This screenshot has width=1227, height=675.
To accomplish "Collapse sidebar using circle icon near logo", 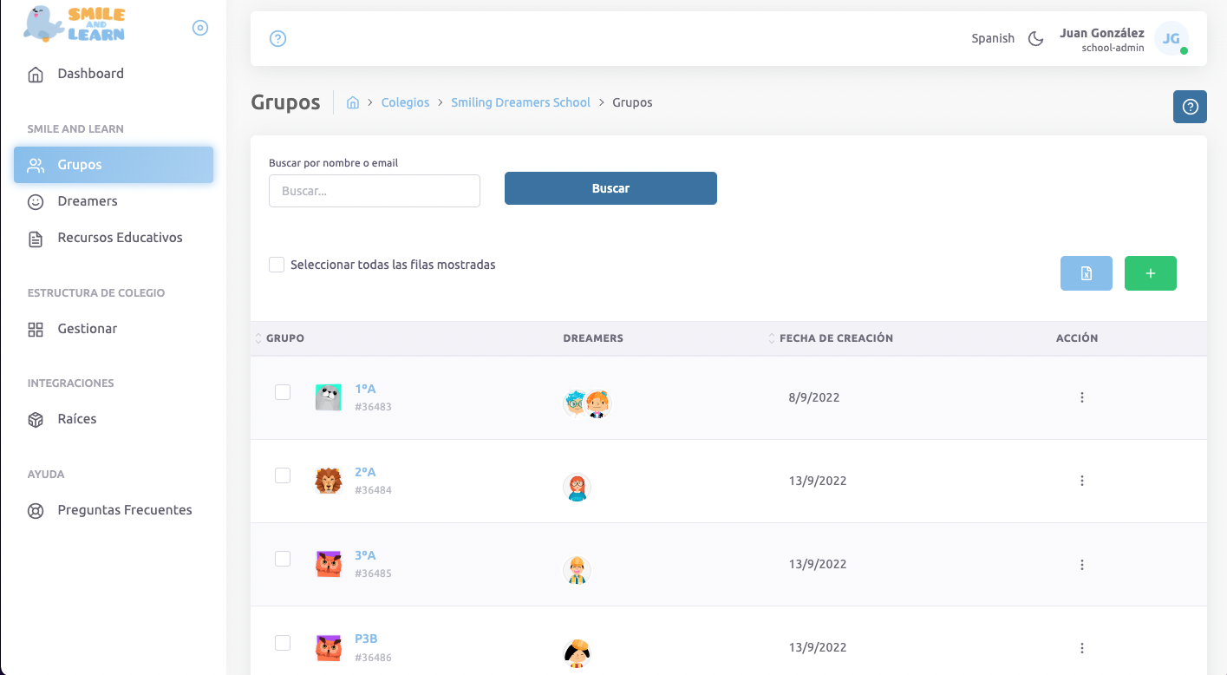I will coord(199,28).
